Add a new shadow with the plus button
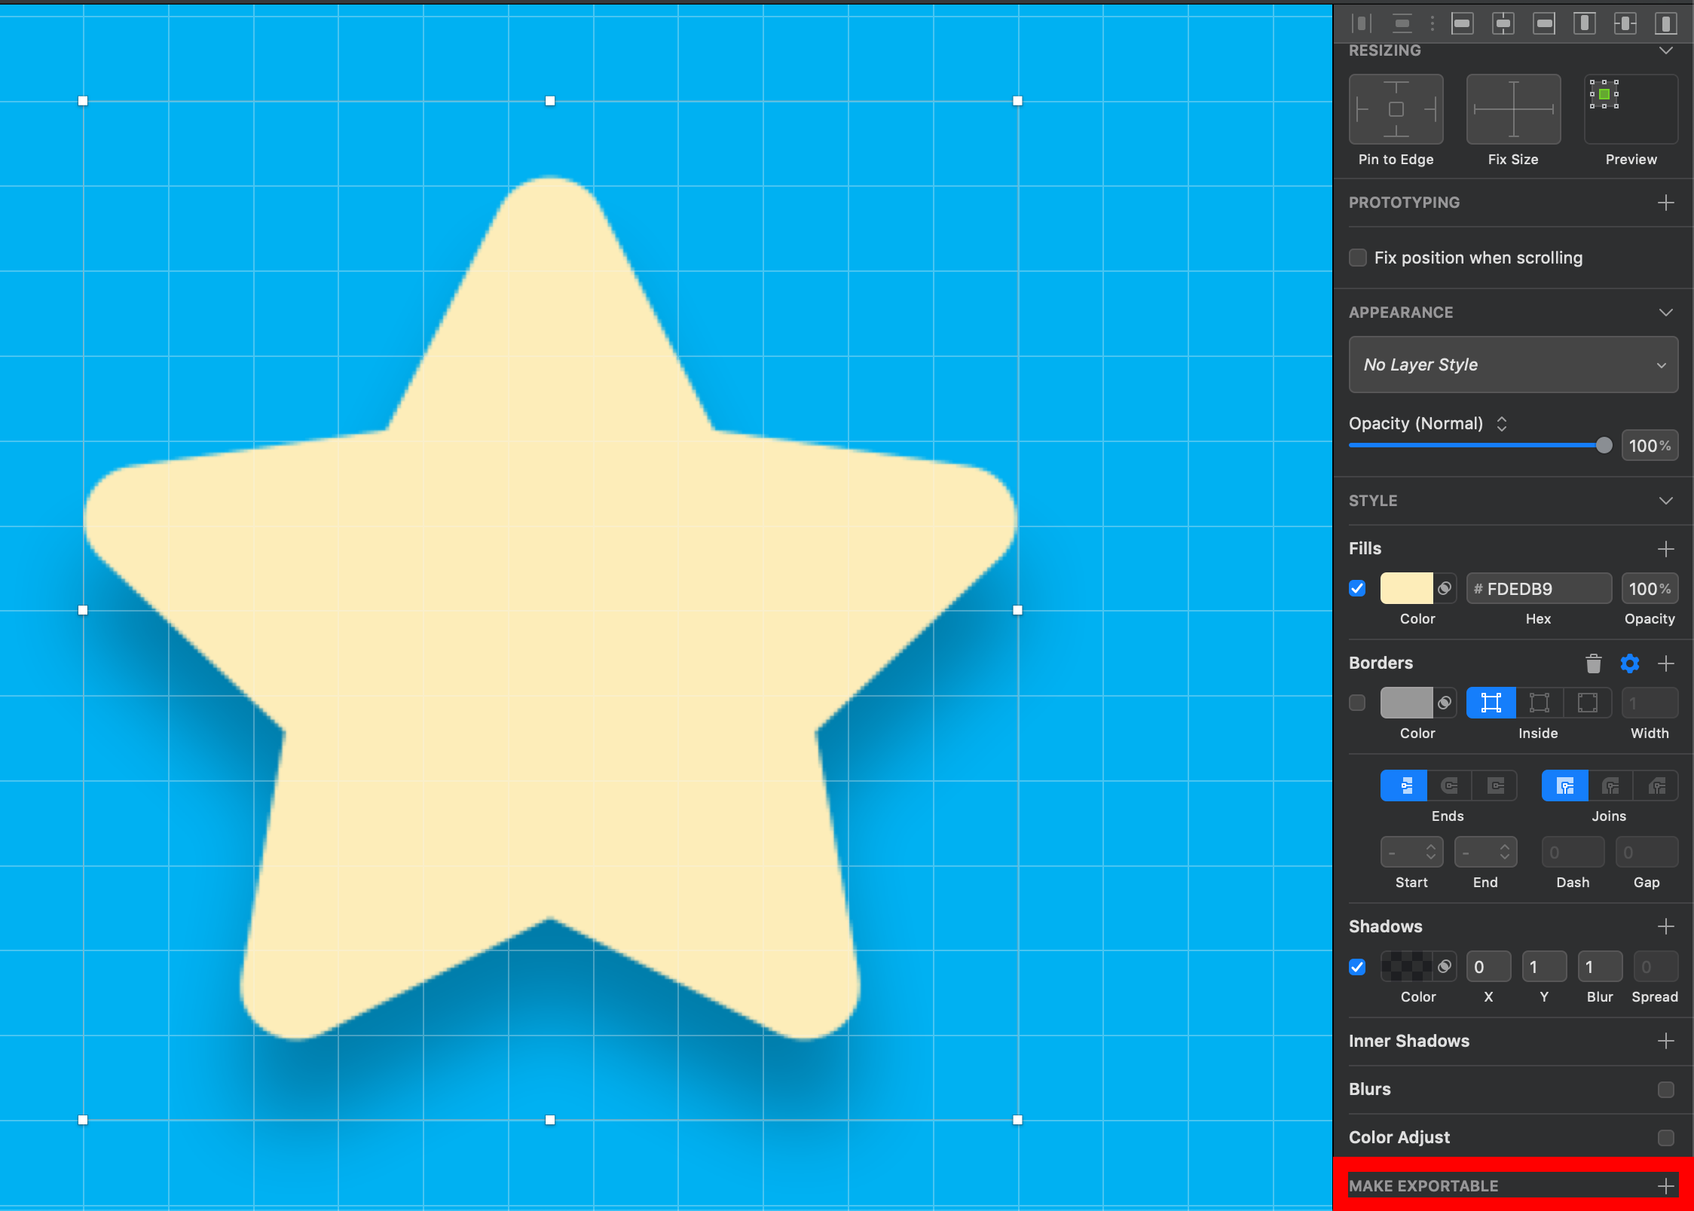 pyautogui.click(x=1666, y=926)
